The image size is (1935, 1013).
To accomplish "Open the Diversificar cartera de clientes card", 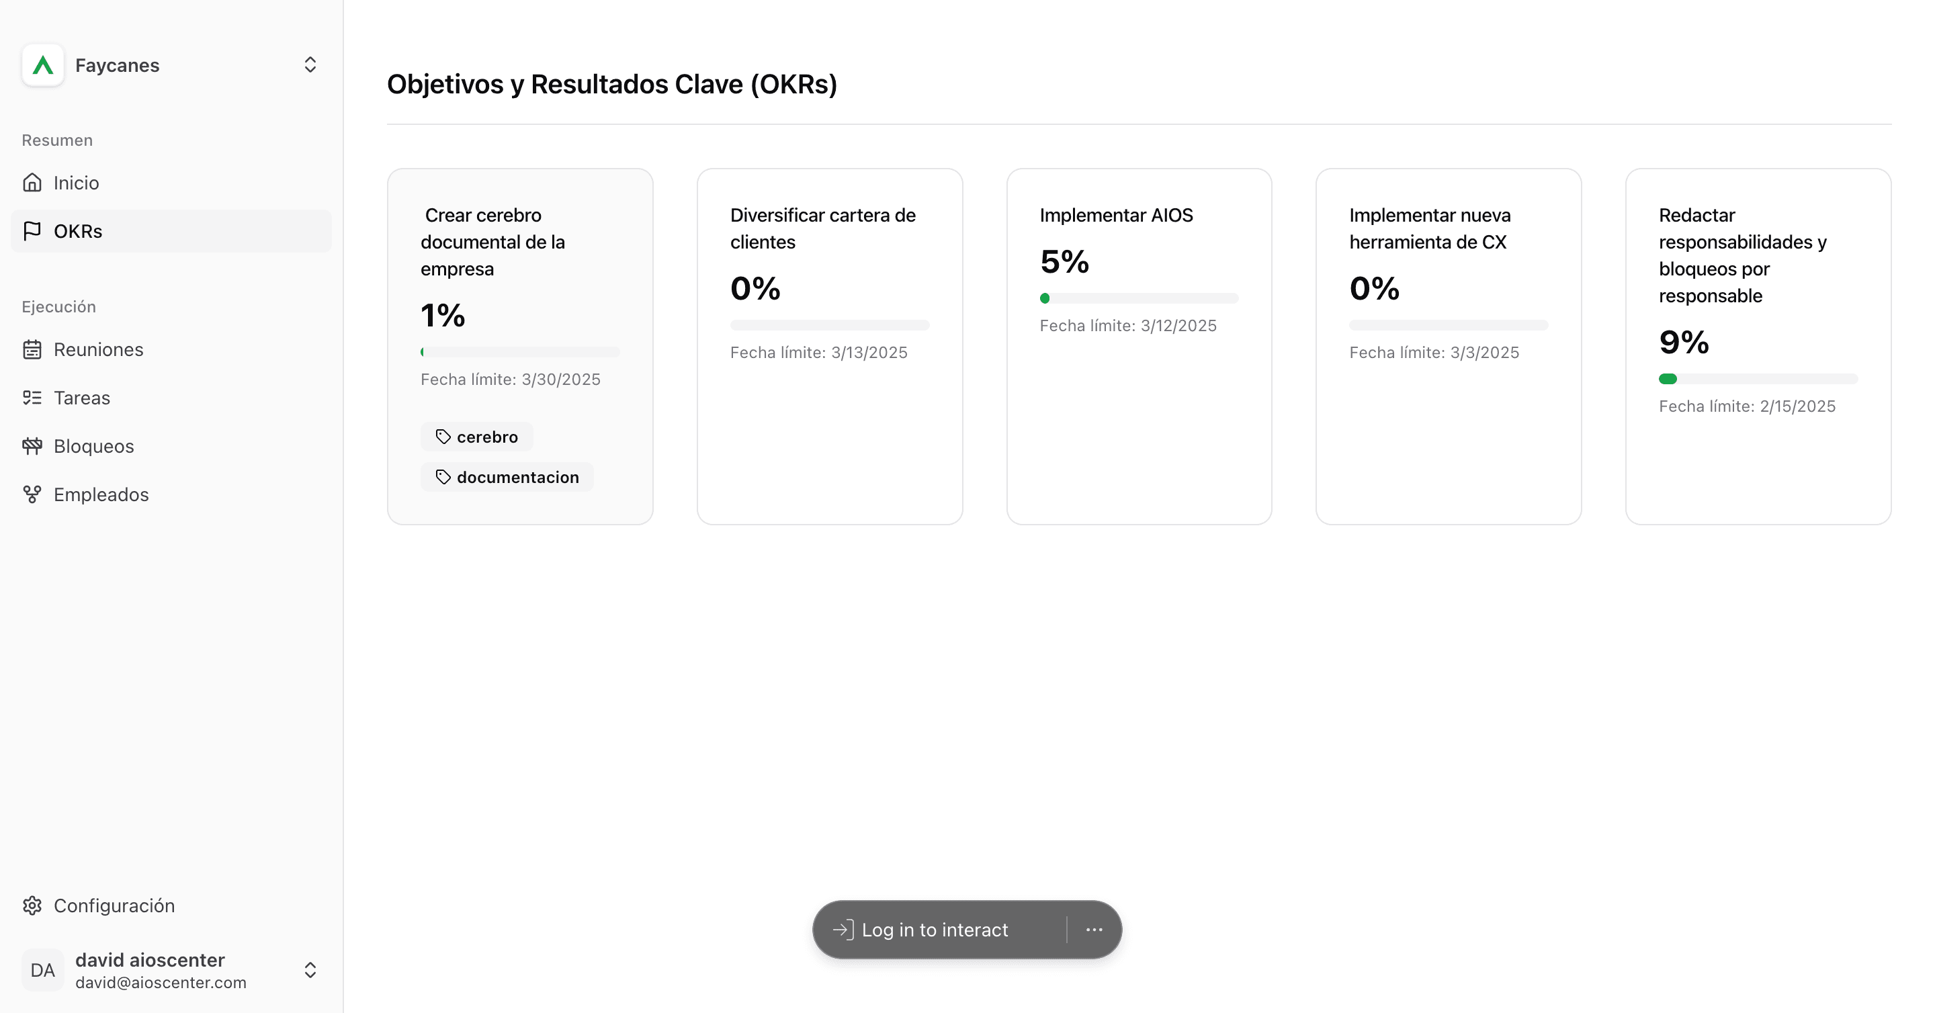I will click(829, 346).
